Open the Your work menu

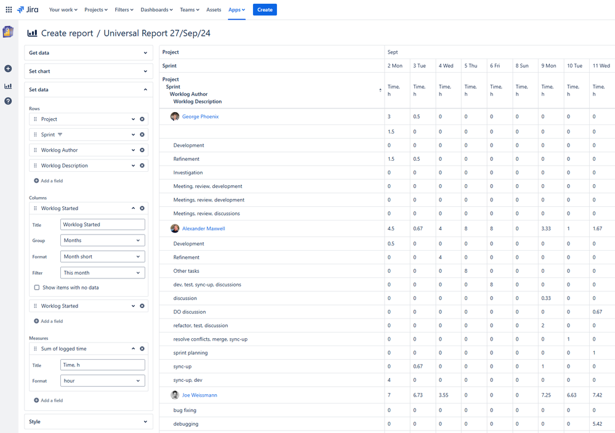pos(63,10)
